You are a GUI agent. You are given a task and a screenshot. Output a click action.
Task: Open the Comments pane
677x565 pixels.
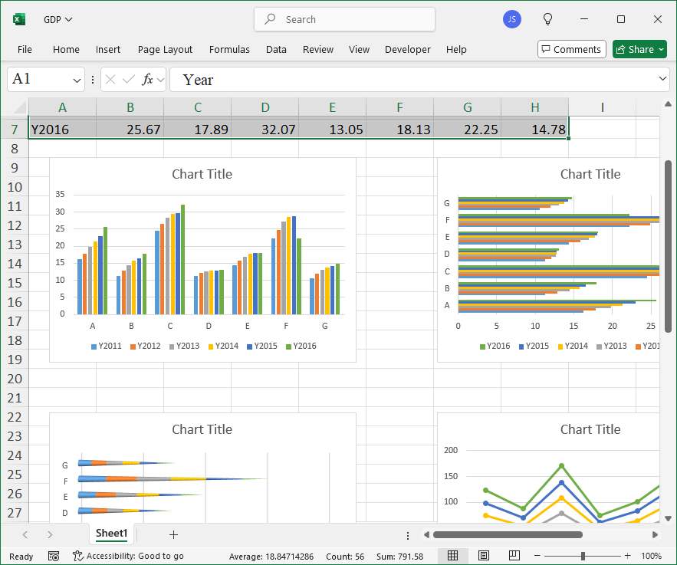click(x=571, y=49)
